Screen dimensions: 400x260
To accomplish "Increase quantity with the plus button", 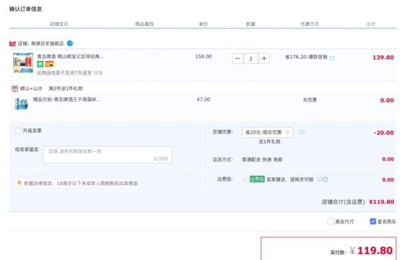I will point(264,59).
